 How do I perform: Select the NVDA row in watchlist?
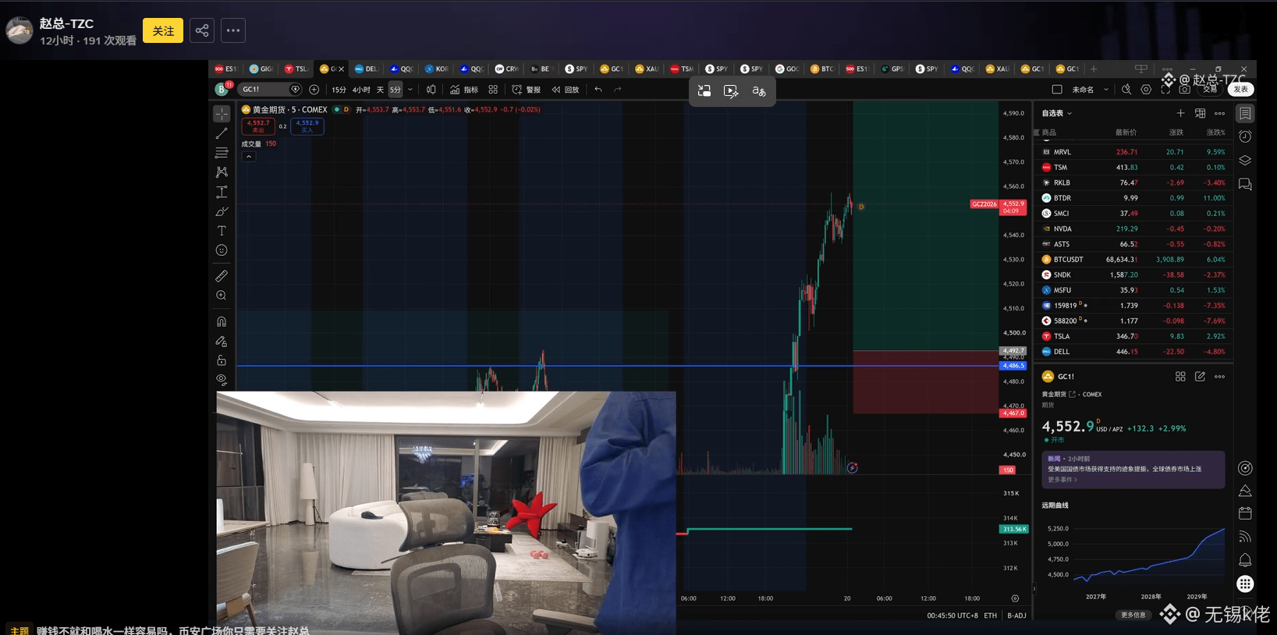click(x=1134, y=229)
